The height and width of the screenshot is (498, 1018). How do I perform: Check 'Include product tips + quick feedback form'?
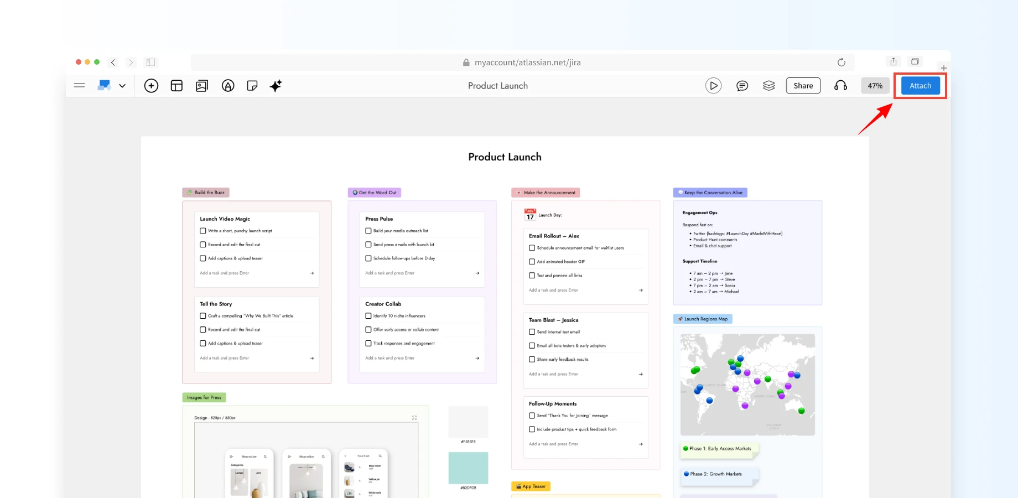click(532, 429)
